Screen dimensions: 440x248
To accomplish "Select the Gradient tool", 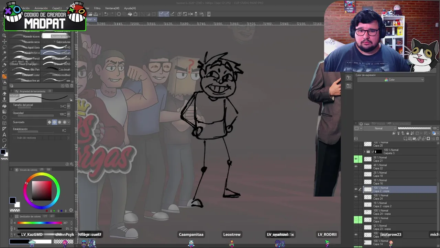I will pos(4,112).
